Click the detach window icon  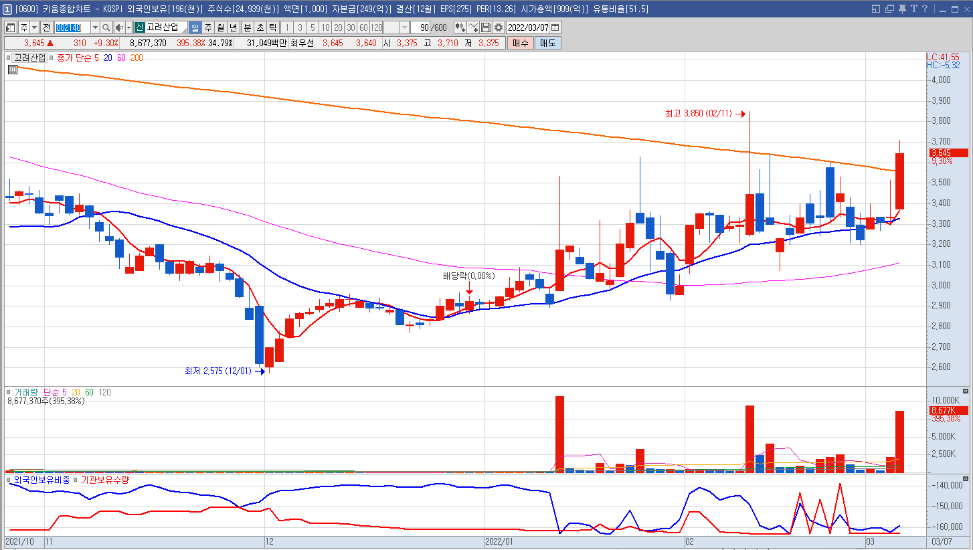(876, 9)
